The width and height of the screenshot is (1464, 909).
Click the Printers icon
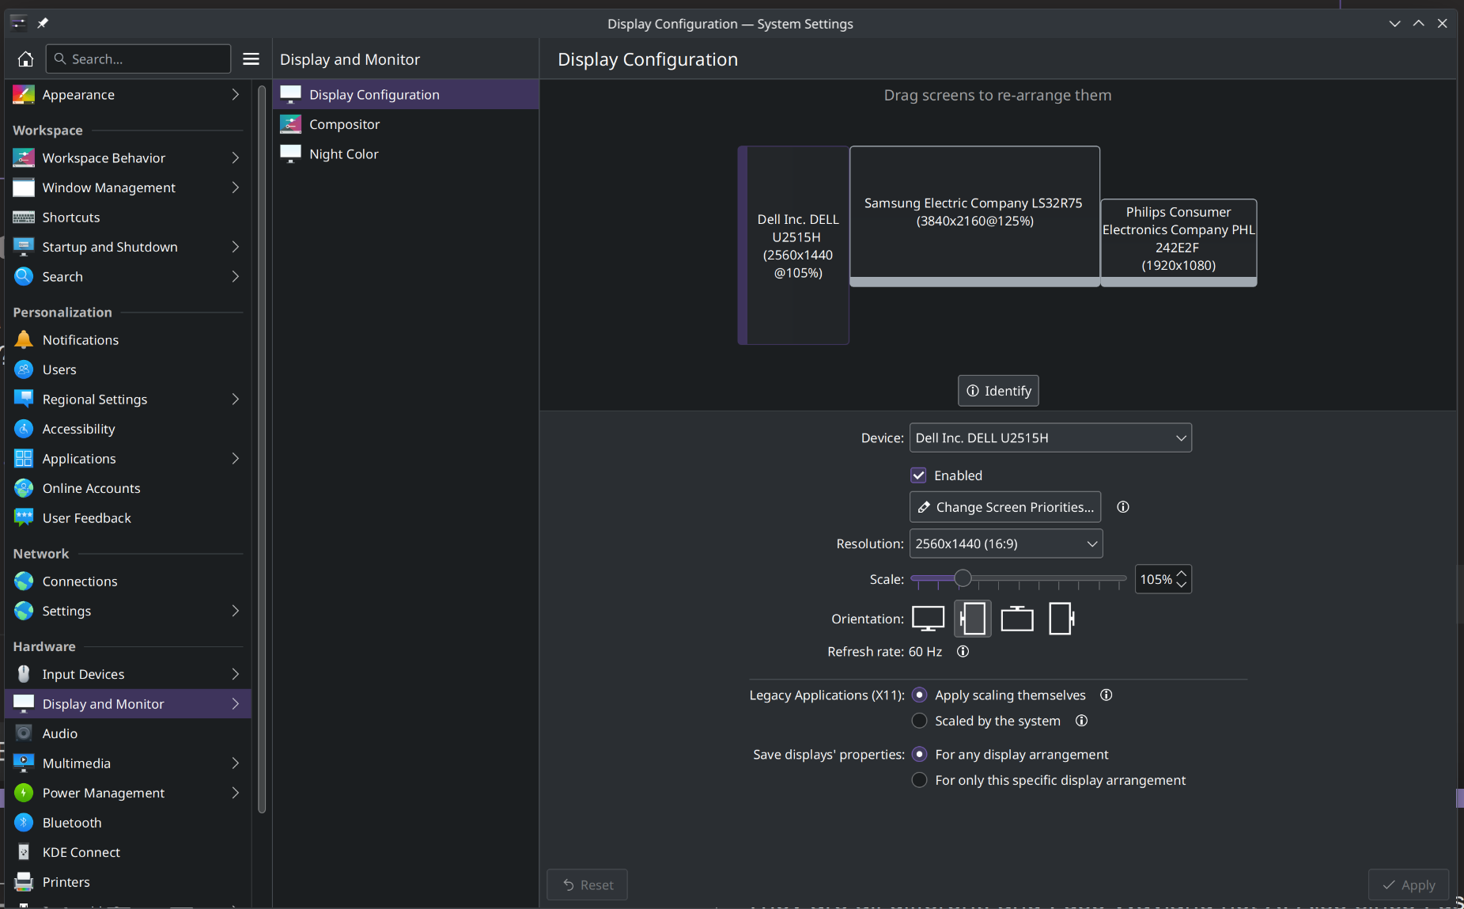coord(24,882)
